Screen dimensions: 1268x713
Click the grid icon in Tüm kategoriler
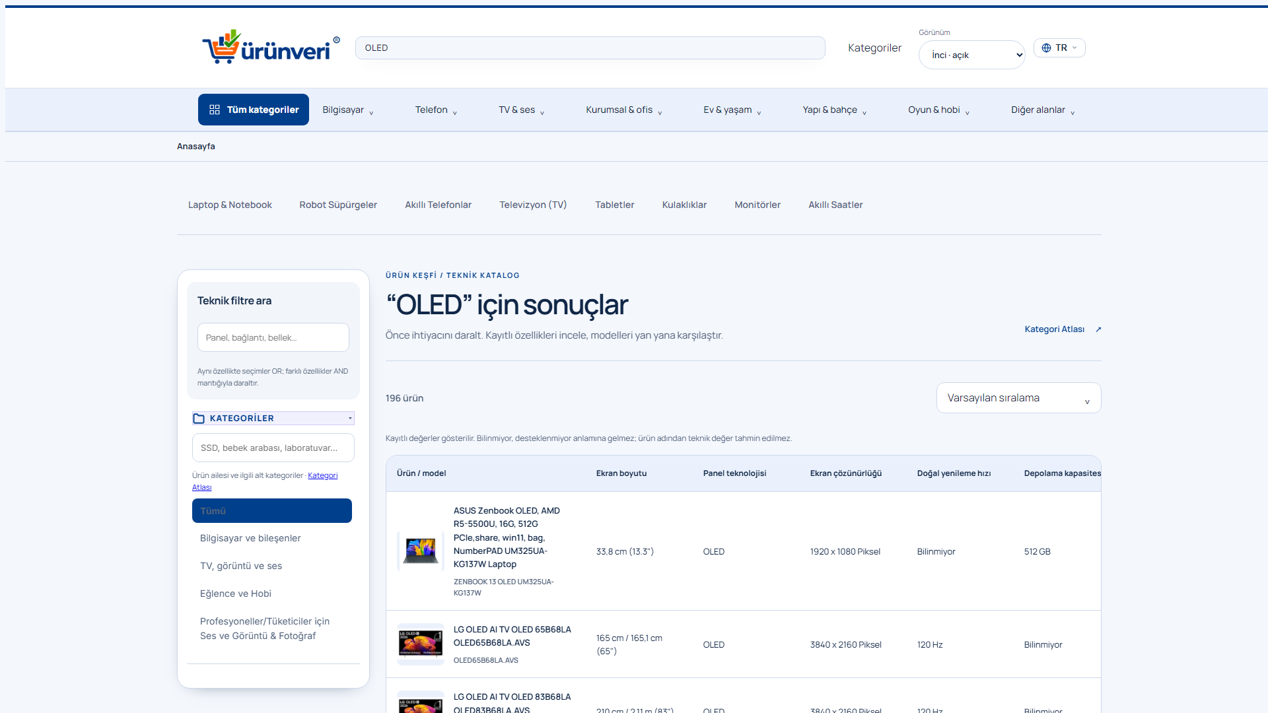pos(215,110)
